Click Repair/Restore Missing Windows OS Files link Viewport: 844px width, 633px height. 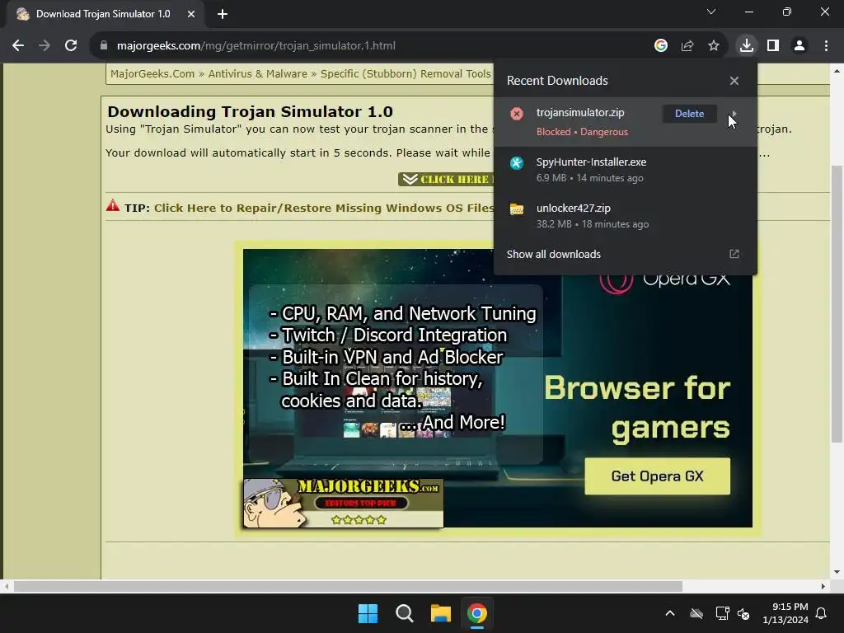pos(324,209)
